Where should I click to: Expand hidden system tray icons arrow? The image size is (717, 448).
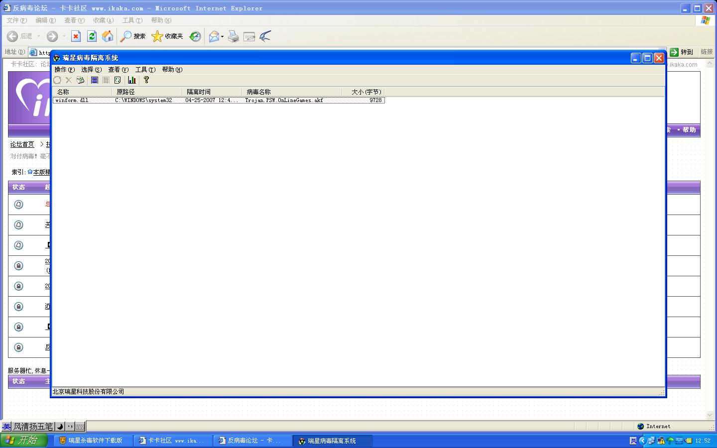642,441
